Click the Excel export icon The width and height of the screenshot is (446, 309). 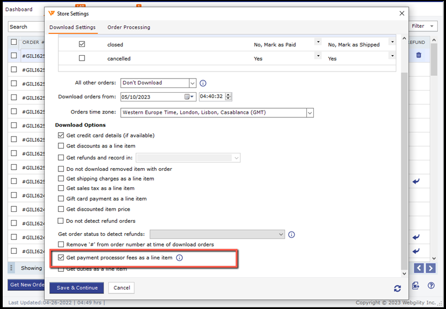click(416, 286)
